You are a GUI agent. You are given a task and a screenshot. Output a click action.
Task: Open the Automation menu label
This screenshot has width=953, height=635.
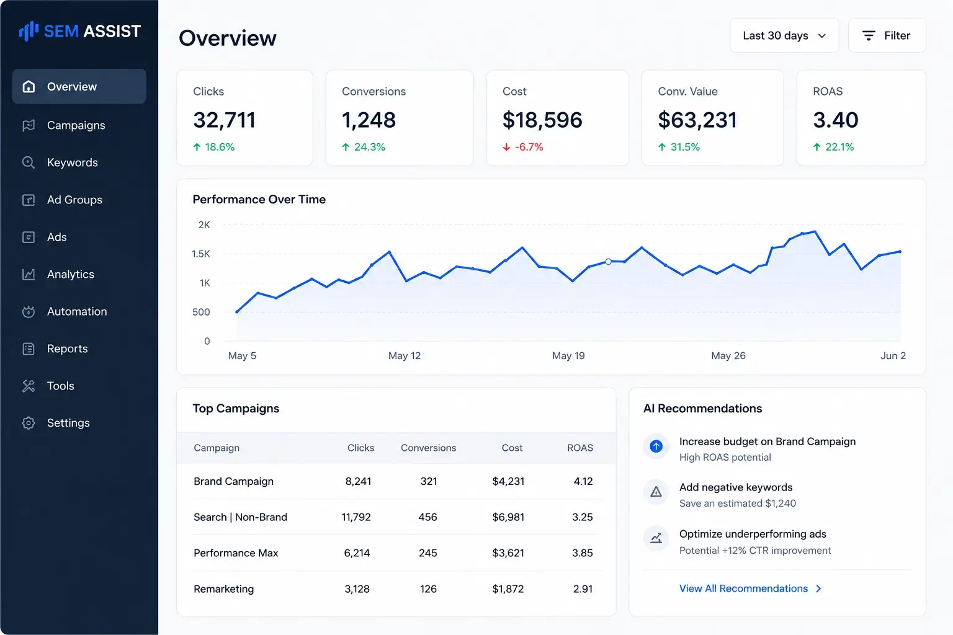pos(77,311)
